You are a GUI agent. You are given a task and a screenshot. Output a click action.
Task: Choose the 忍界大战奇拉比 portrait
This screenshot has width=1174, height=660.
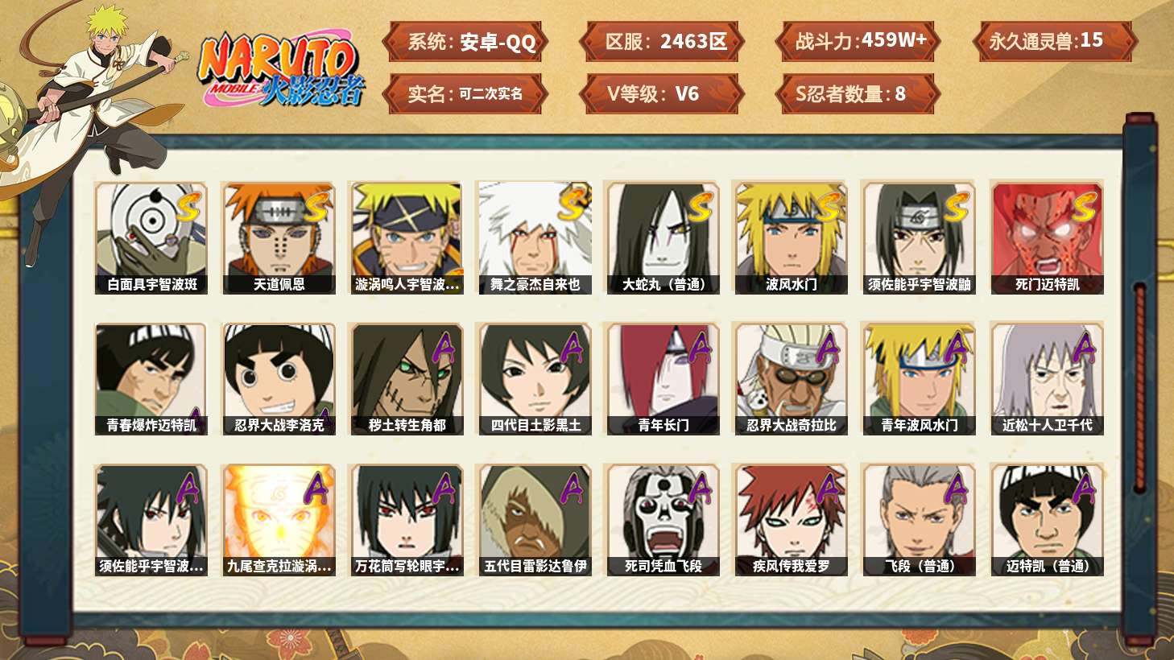791,380
